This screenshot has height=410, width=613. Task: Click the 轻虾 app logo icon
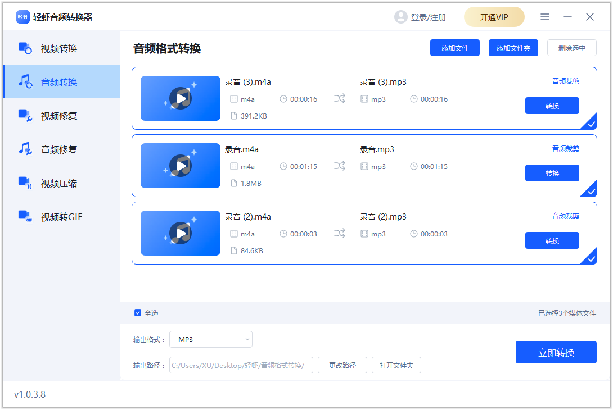click(22, 17)
